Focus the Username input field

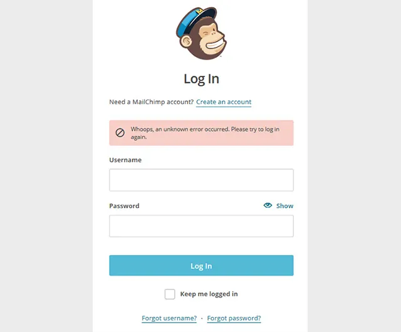pos(201,180)
